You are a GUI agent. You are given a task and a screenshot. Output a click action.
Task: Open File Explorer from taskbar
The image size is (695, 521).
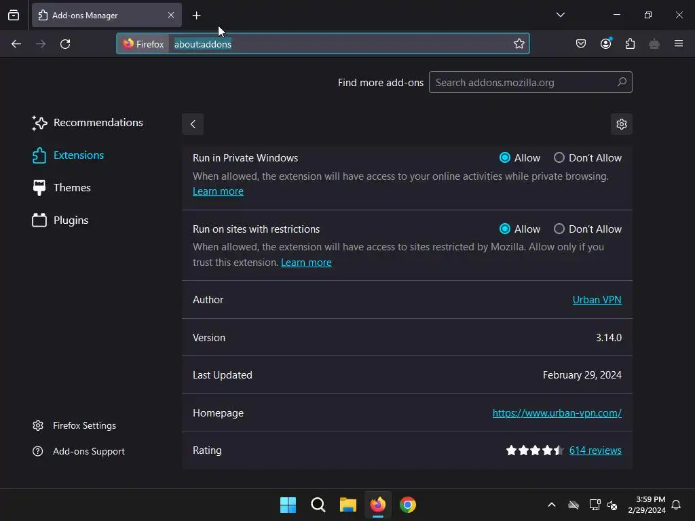tap(348, 505)
